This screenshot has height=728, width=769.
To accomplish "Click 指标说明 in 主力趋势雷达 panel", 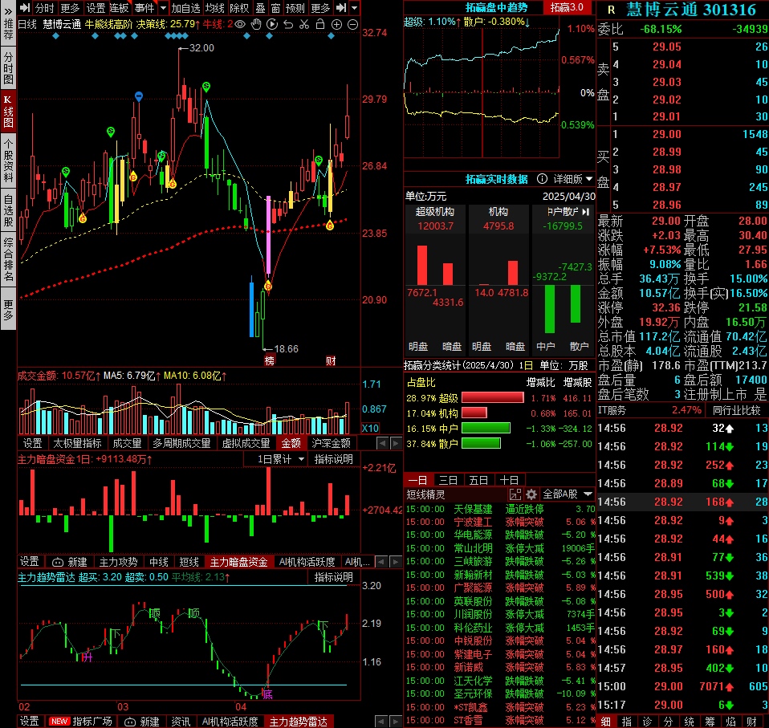I will pyautogui.click(x=333, y=577).
